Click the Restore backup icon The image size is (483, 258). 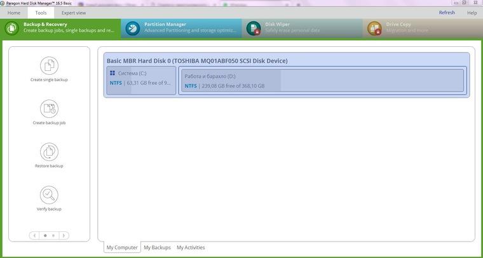click(x=49, y=152)
